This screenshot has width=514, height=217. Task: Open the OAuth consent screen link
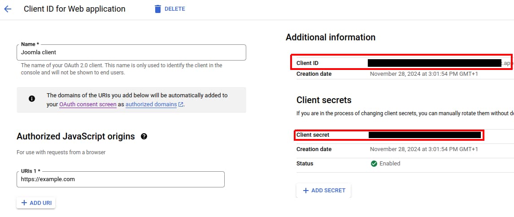(x=88, y=104)
